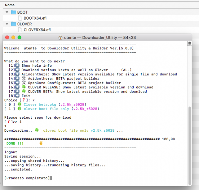Click clover icon beside clover boot file option
The height and width of the screenshot is (190, 199).
point(20,109)
